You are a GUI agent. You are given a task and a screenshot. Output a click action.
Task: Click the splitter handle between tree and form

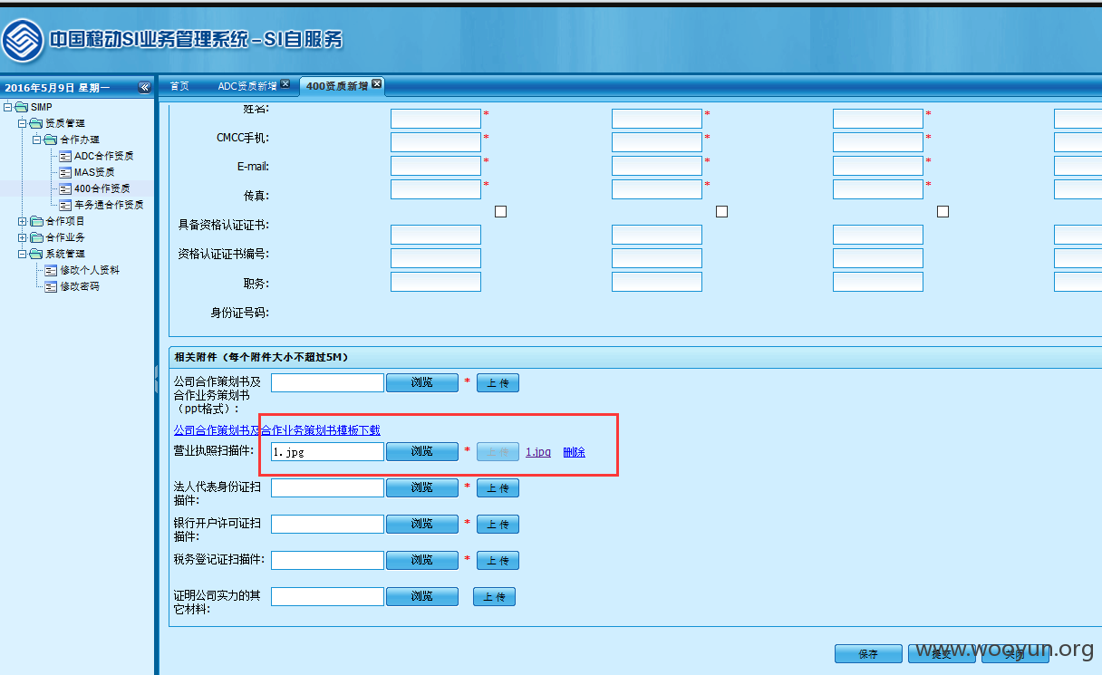(156, 379)
